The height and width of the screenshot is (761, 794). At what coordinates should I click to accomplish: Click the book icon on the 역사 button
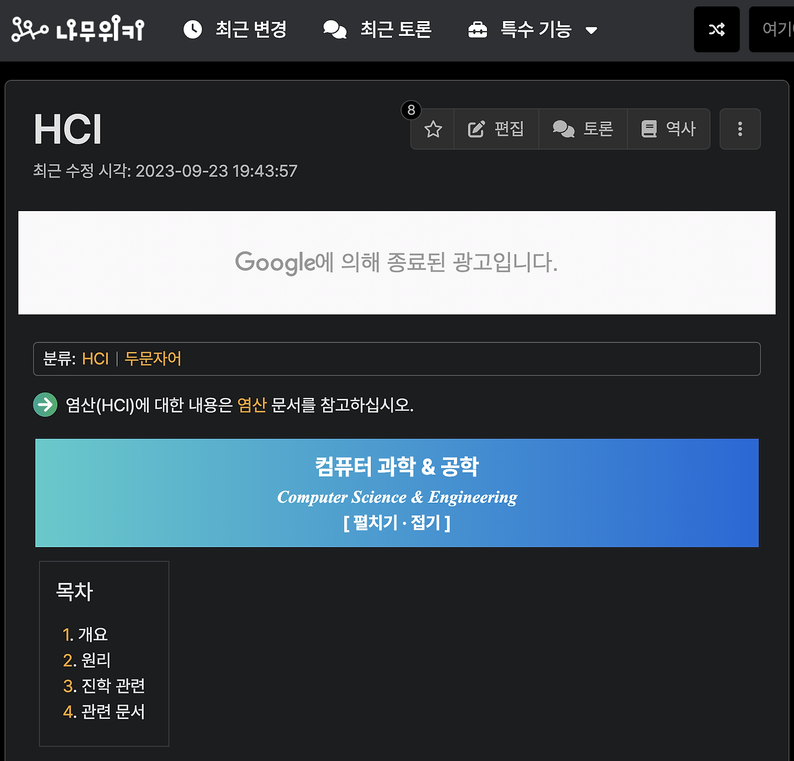pyautogui.click(x=649, y=128)
